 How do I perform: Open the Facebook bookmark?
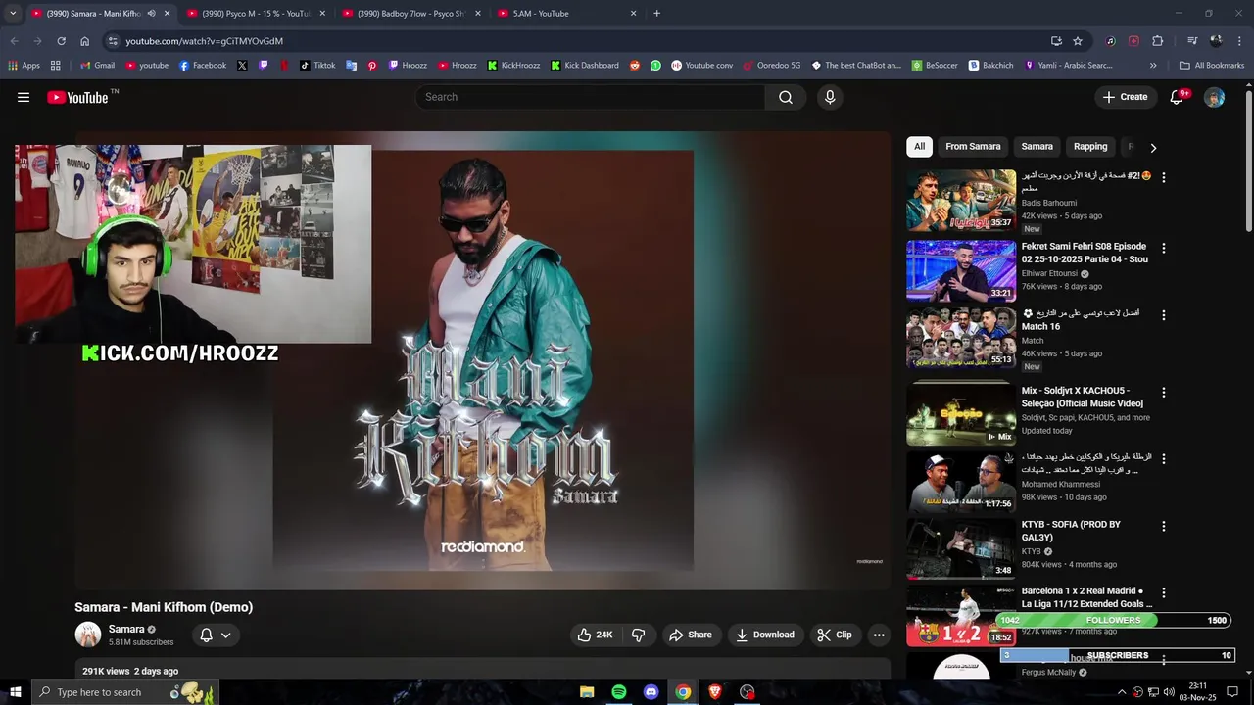point(203,66)
